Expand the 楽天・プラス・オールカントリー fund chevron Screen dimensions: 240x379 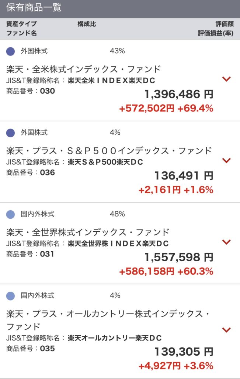(226, 330)
